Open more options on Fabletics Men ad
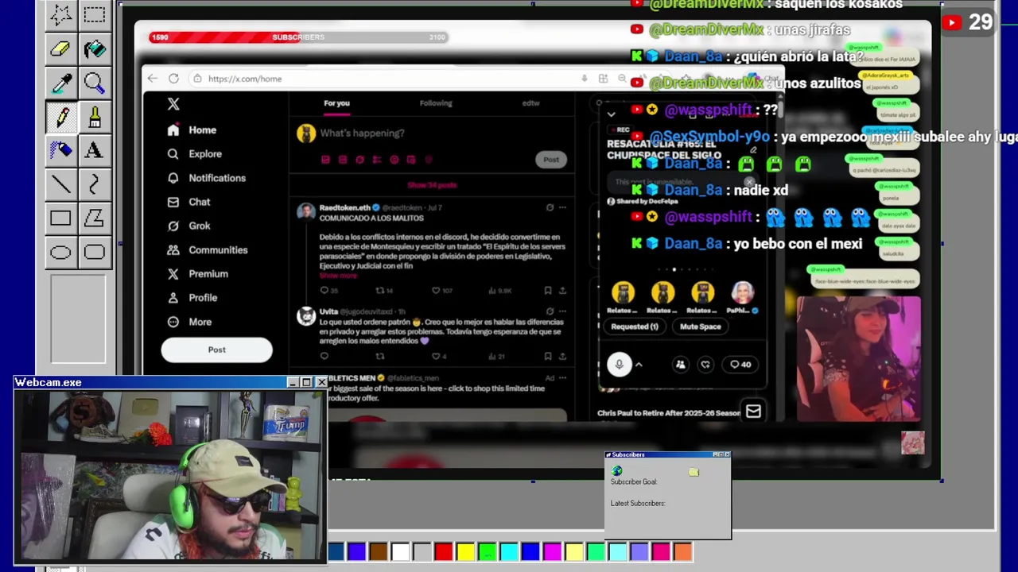The width and height of the screenshot is (1018, 572). pyautogui.click(x=562, y=378)
